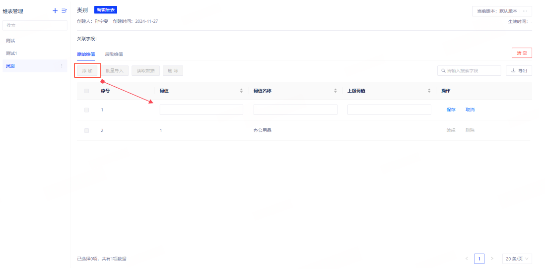
Task: Select the 原始维值 tab
Action: point(86,54)
